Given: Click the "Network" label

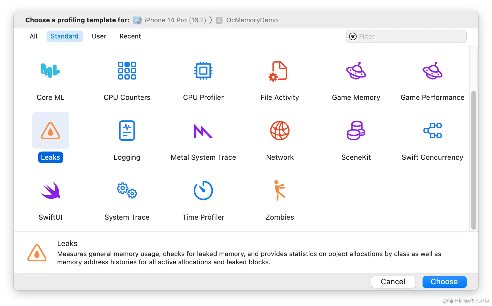Looking at the screenshot, I should 280,157.
